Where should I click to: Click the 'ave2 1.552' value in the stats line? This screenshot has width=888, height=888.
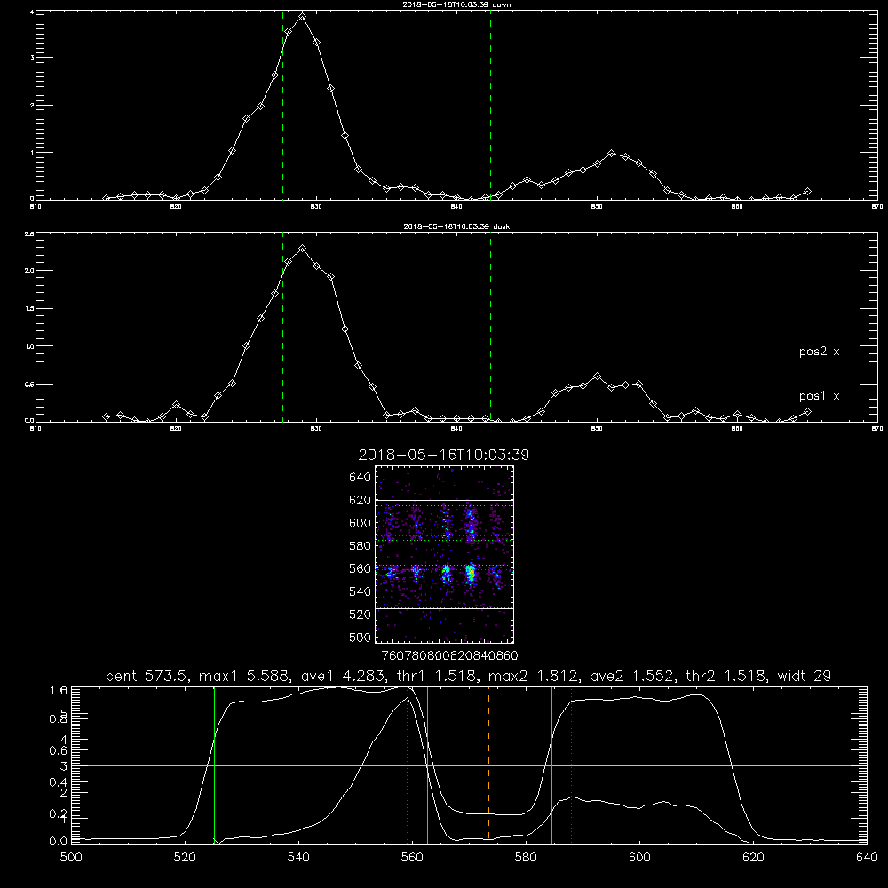coord(632,676)
